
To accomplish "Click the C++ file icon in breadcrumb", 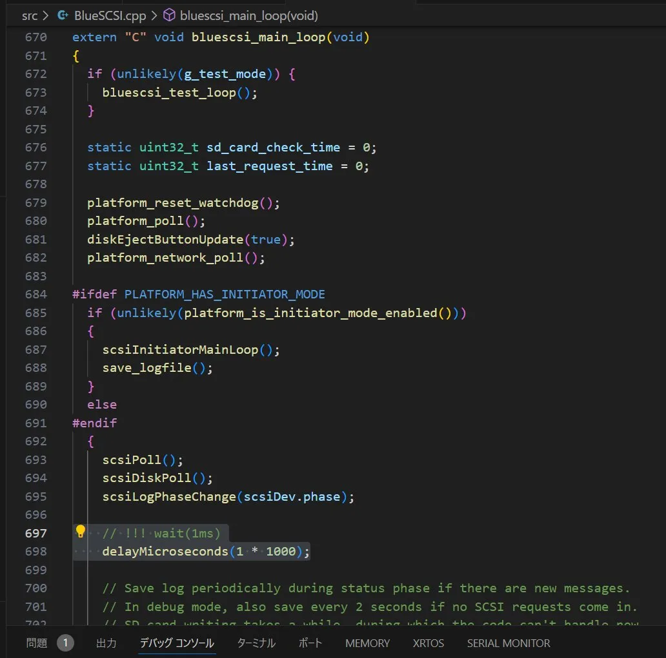I will (x=63, y=15).
